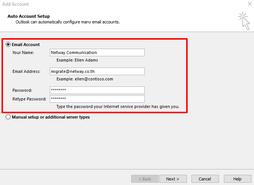Viewport: 254px width, 185px height.
Task: Click the "Email Address:" label
Action: pyautogui.click(x=26, y=71)
